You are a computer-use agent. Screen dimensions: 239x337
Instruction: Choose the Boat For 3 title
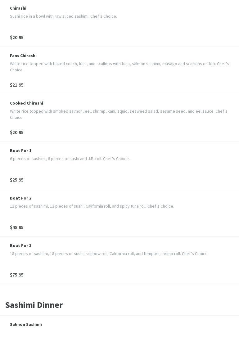pos(21,245)
